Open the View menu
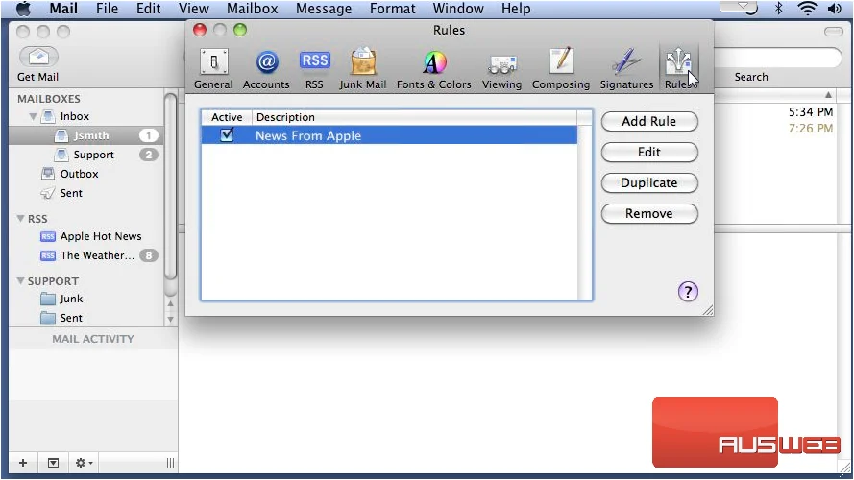 point(193,9)
